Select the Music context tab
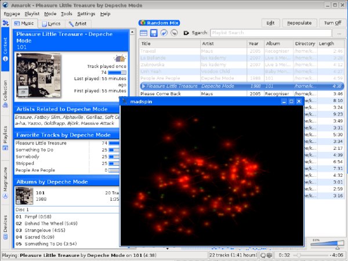 point(24,24)
